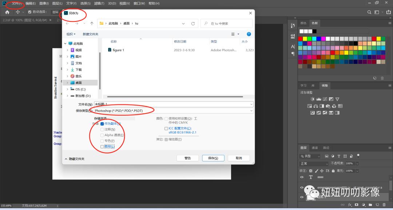
Task: Pick the red swatch in color panel
Action: [300, 39]
